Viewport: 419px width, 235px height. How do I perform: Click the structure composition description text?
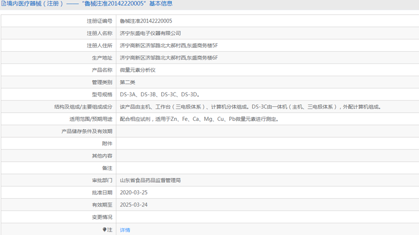point(250,107)
